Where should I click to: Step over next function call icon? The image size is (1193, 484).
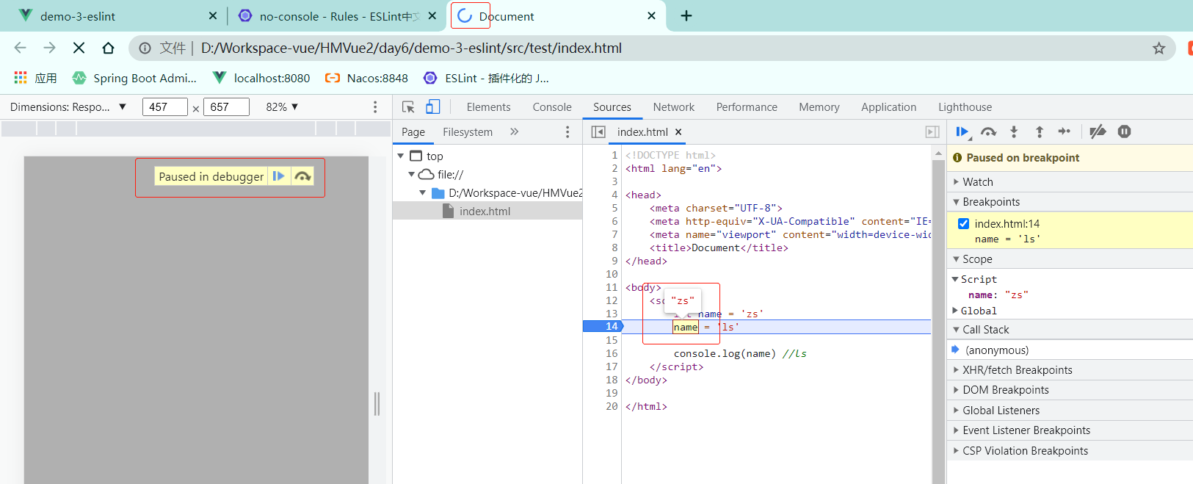(x=988, y=132)
